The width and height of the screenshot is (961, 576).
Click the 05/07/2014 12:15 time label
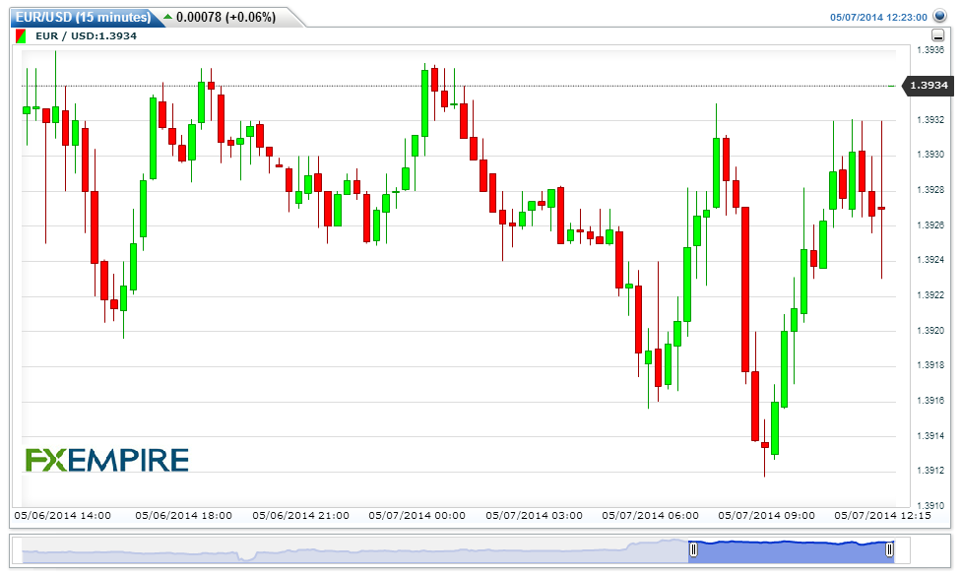pyautogui.click(x=882, y=515)
